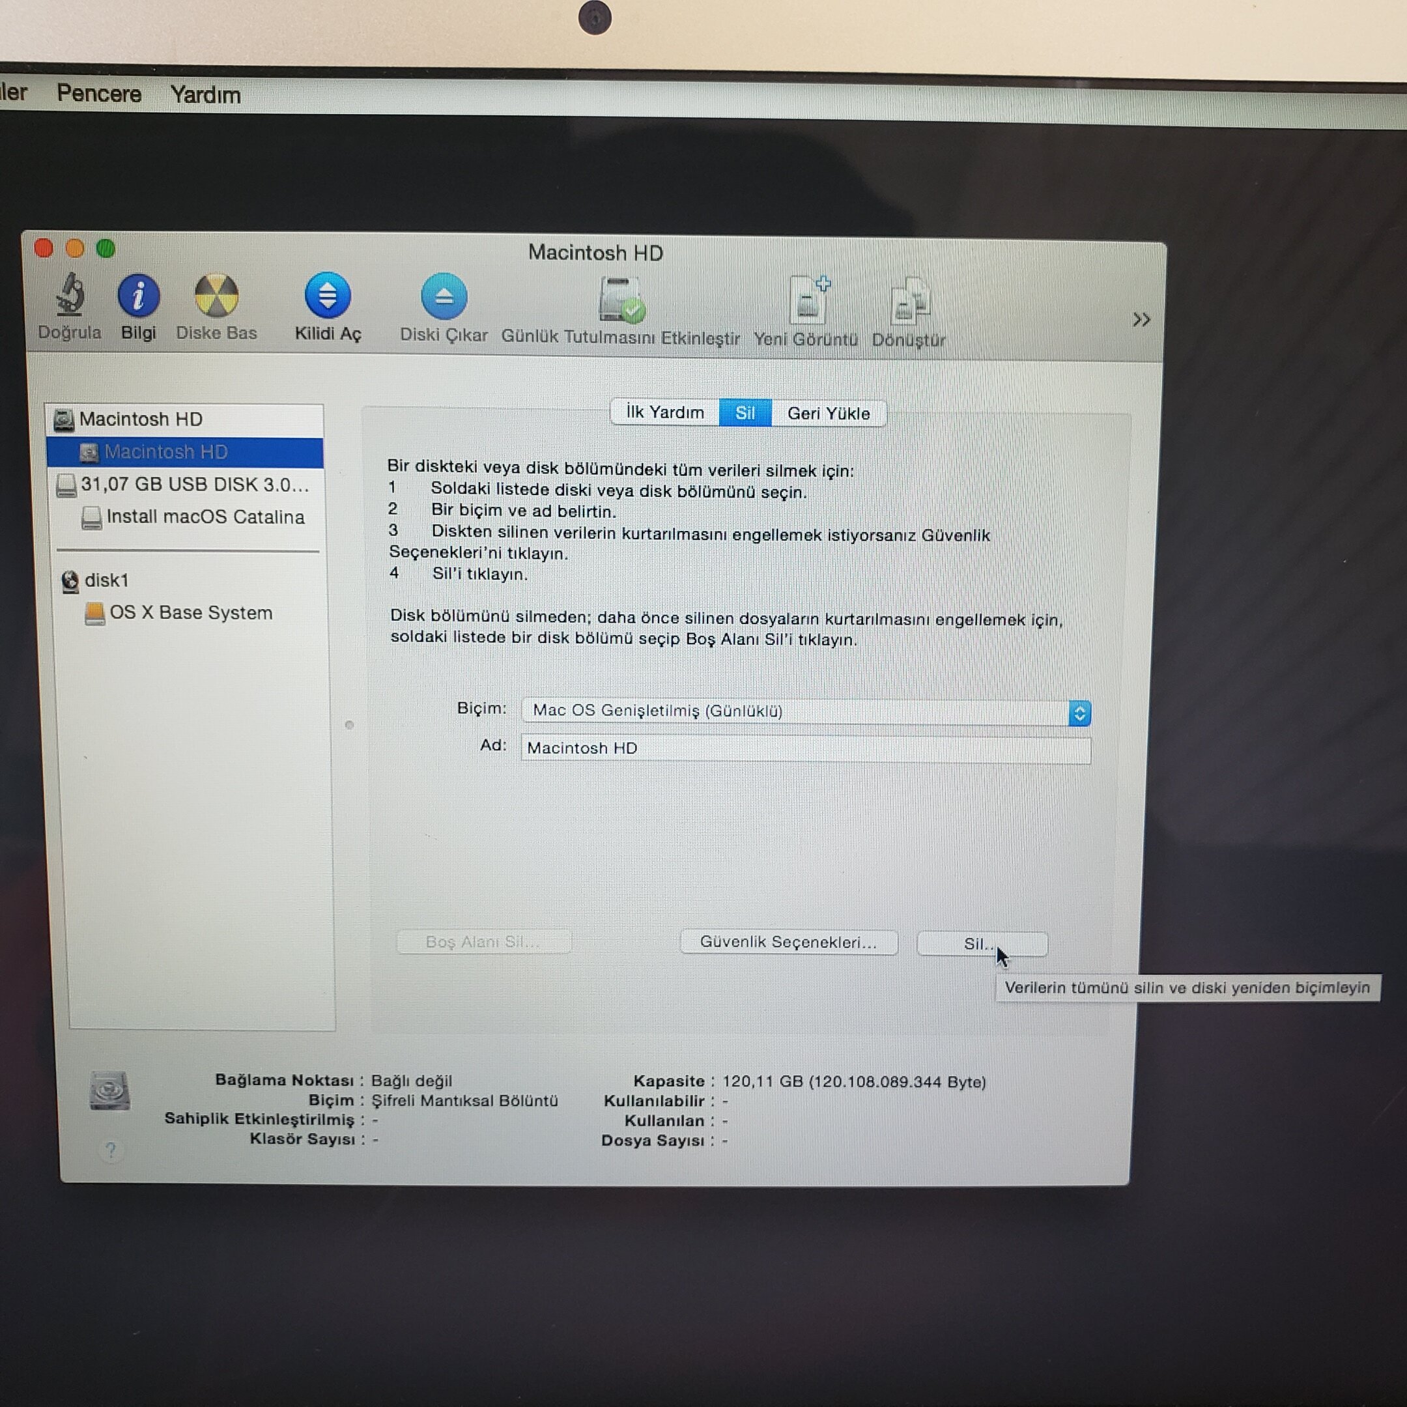Viewport: 1407px width, 1407px height.
Task: Select 31,07 GB USB DISK in sidebar
Action: [x=193, y=485]
